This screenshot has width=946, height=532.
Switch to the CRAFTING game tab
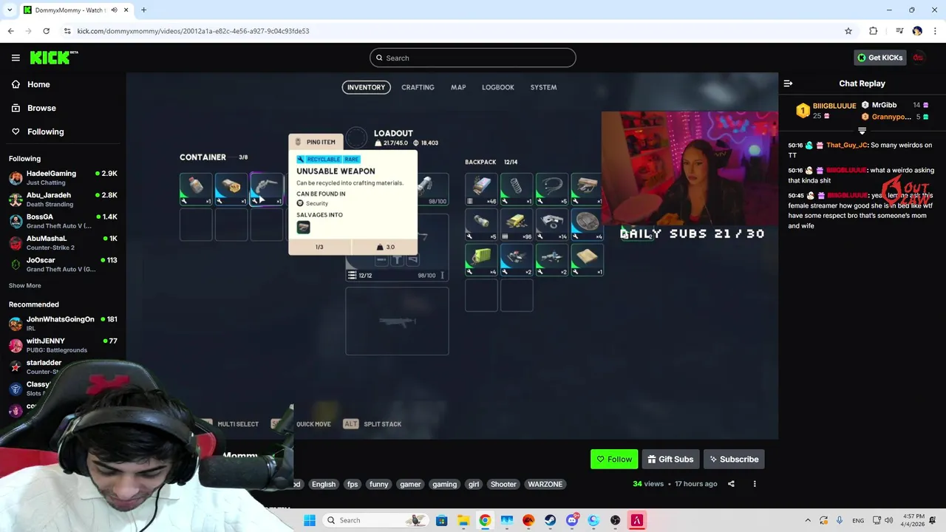[418, 87]
